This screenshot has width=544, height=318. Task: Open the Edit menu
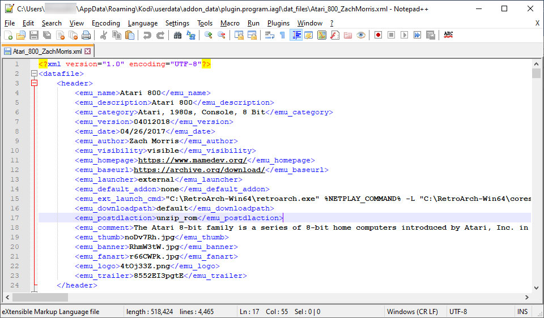(28, 23)
